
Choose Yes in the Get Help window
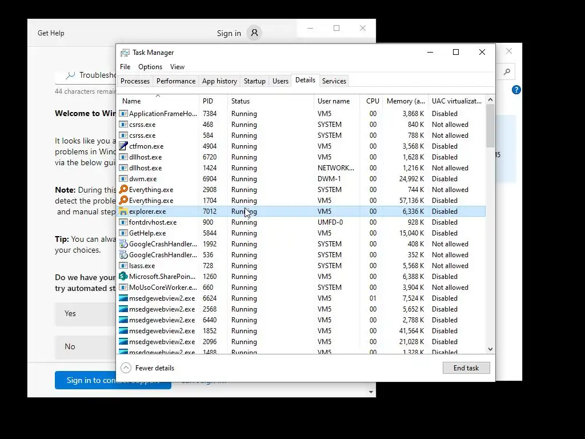[x=85, y=314]
